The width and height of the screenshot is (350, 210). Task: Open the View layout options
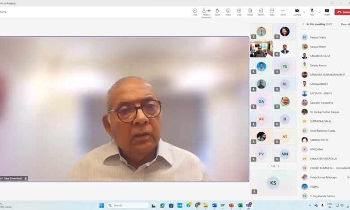(239, 11)
